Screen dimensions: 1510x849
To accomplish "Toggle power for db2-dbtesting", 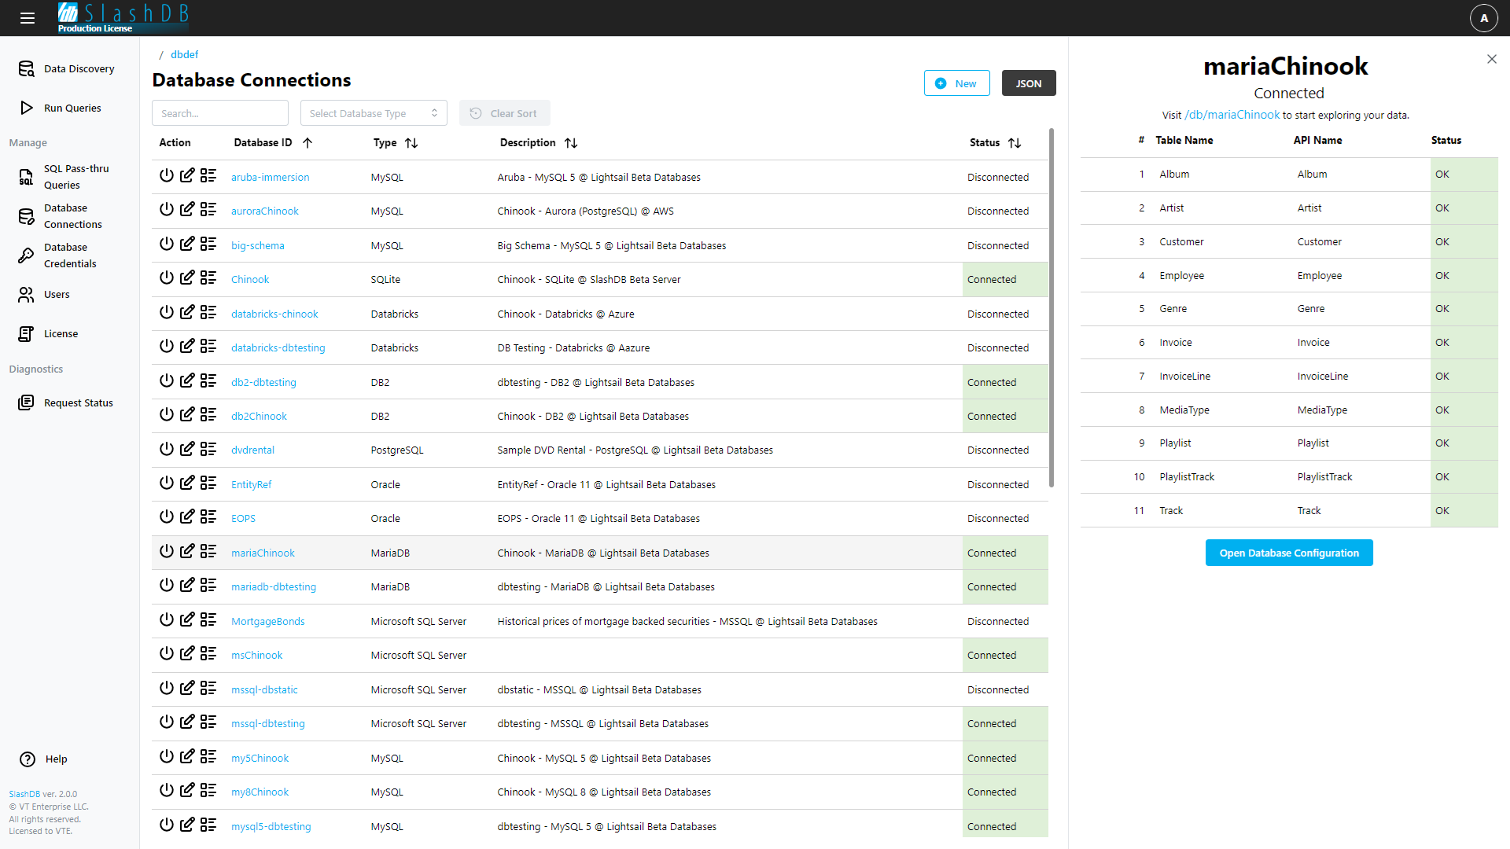I will pyautogui.click(x=166, y=381).
